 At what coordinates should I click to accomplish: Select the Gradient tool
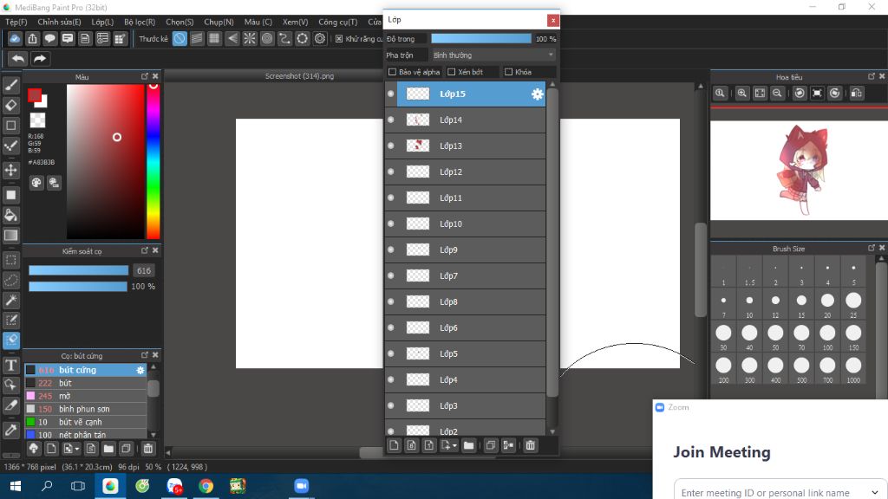10,235
